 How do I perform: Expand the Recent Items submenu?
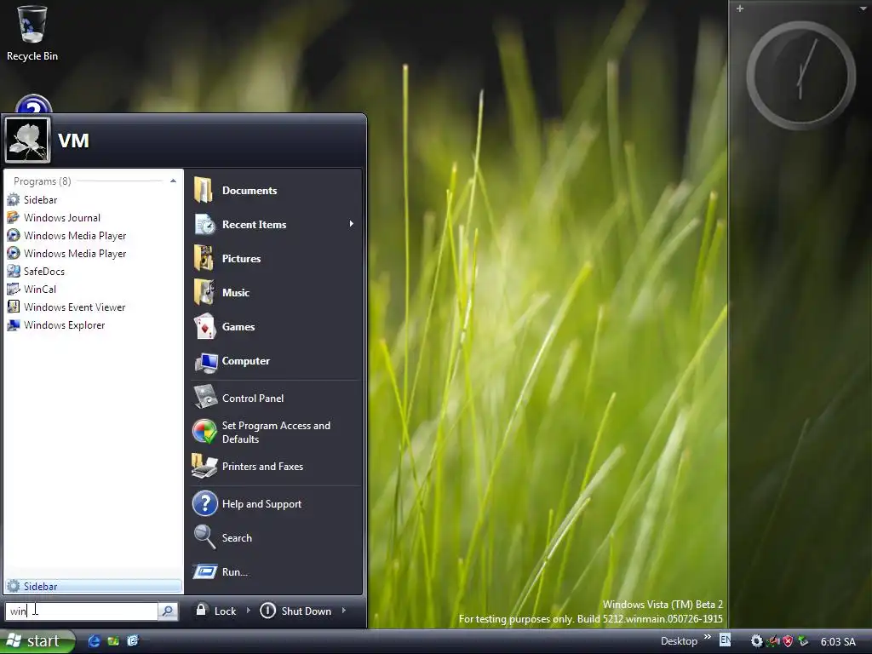[352, 224]
